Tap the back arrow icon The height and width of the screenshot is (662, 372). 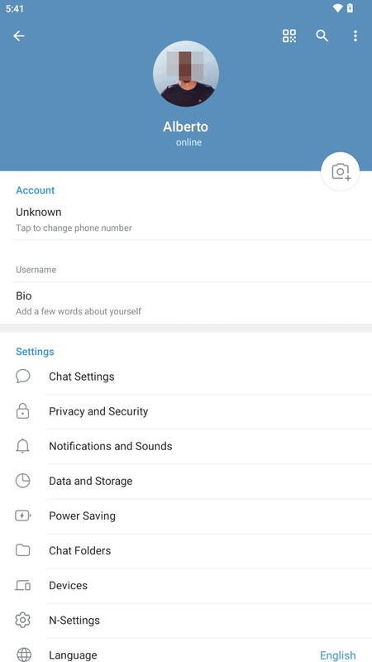click(x=19, y=36)
